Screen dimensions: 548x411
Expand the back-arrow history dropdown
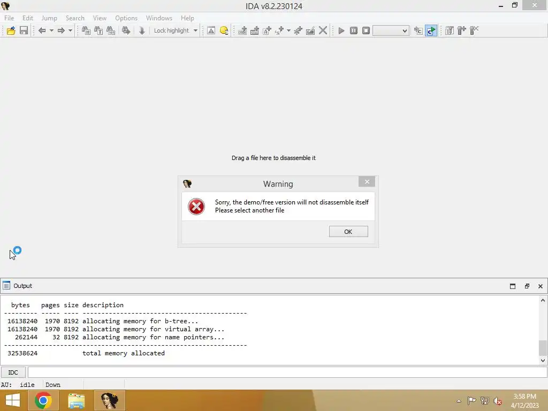click(x=51, y=31)
